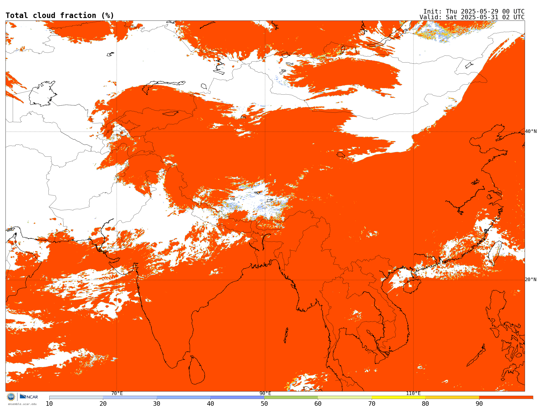Click the colorbar tick label 70
Image resolution: width=541 pixels, height=407 pixels.
pyautogui.click(x=372, y=404)
